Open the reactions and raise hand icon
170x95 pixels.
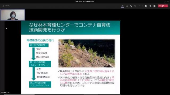(x=131, y=6)
